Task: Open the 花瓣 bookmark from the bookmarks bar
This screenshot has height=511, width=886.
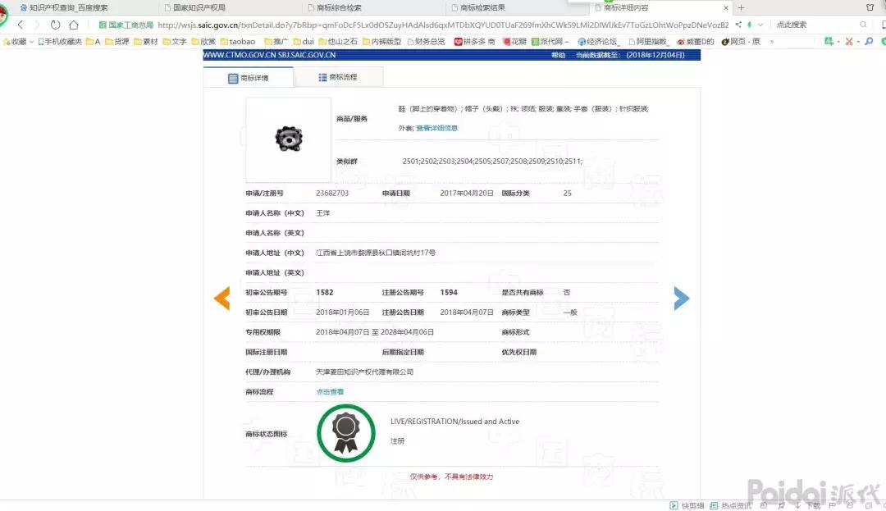Action: coord(517,40)
